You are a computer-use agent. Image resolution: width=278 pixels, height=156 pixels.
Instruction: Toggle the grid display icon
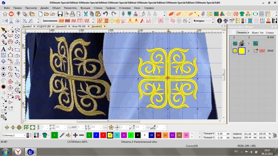click(x=262, y=14)
